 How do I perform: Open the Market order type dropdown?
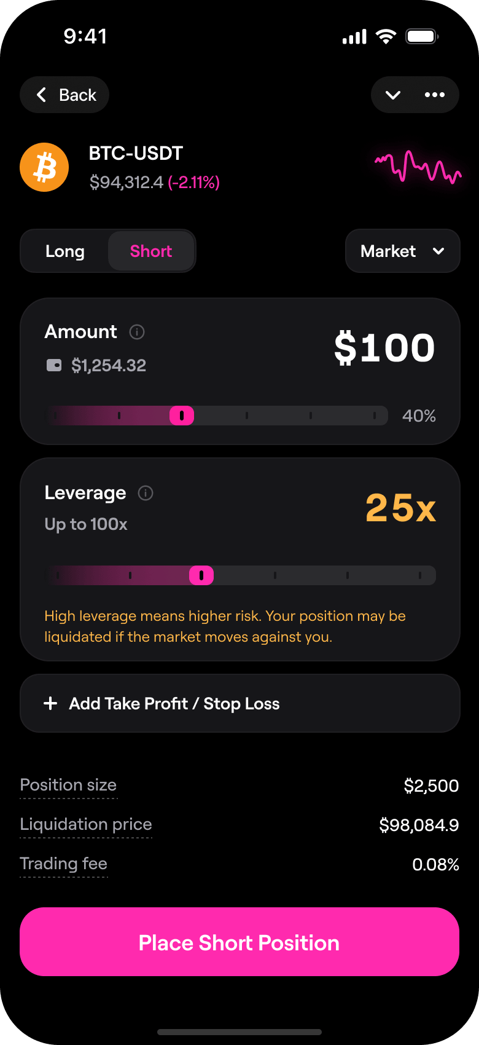tap(402, 251)
